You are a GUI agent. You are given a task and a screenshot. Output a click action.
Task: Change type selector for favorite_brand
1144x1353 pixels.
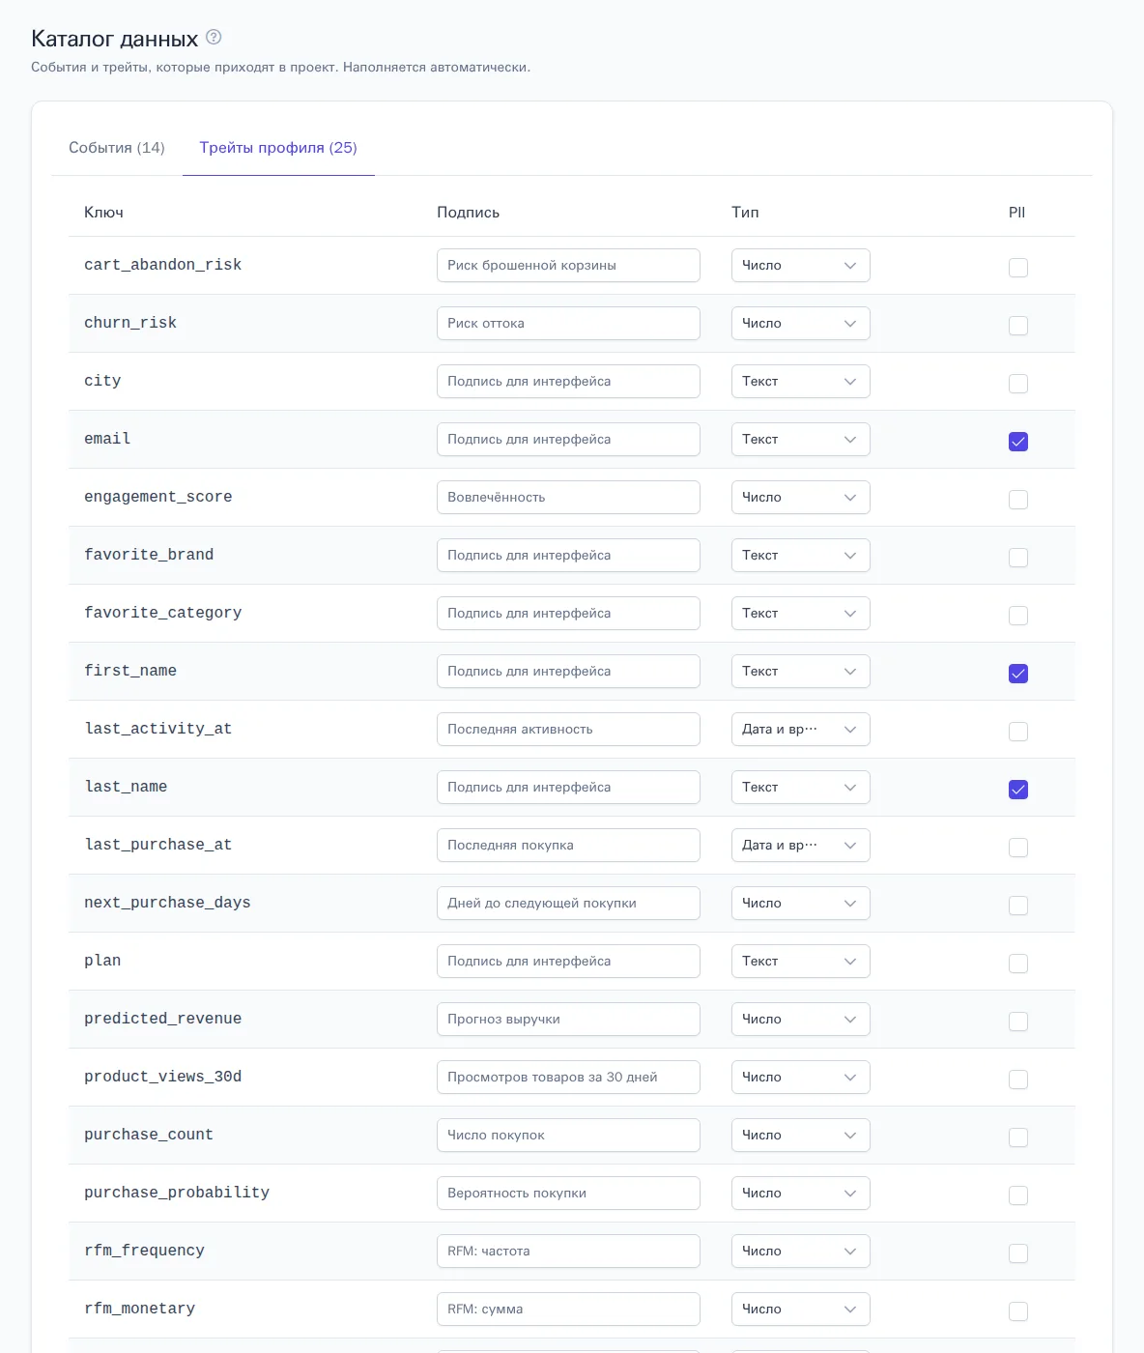[801, 556]
